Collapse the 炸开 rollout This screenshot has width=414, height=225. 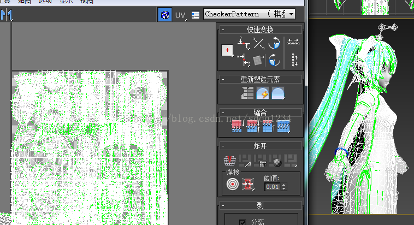(x=223, y=146)
